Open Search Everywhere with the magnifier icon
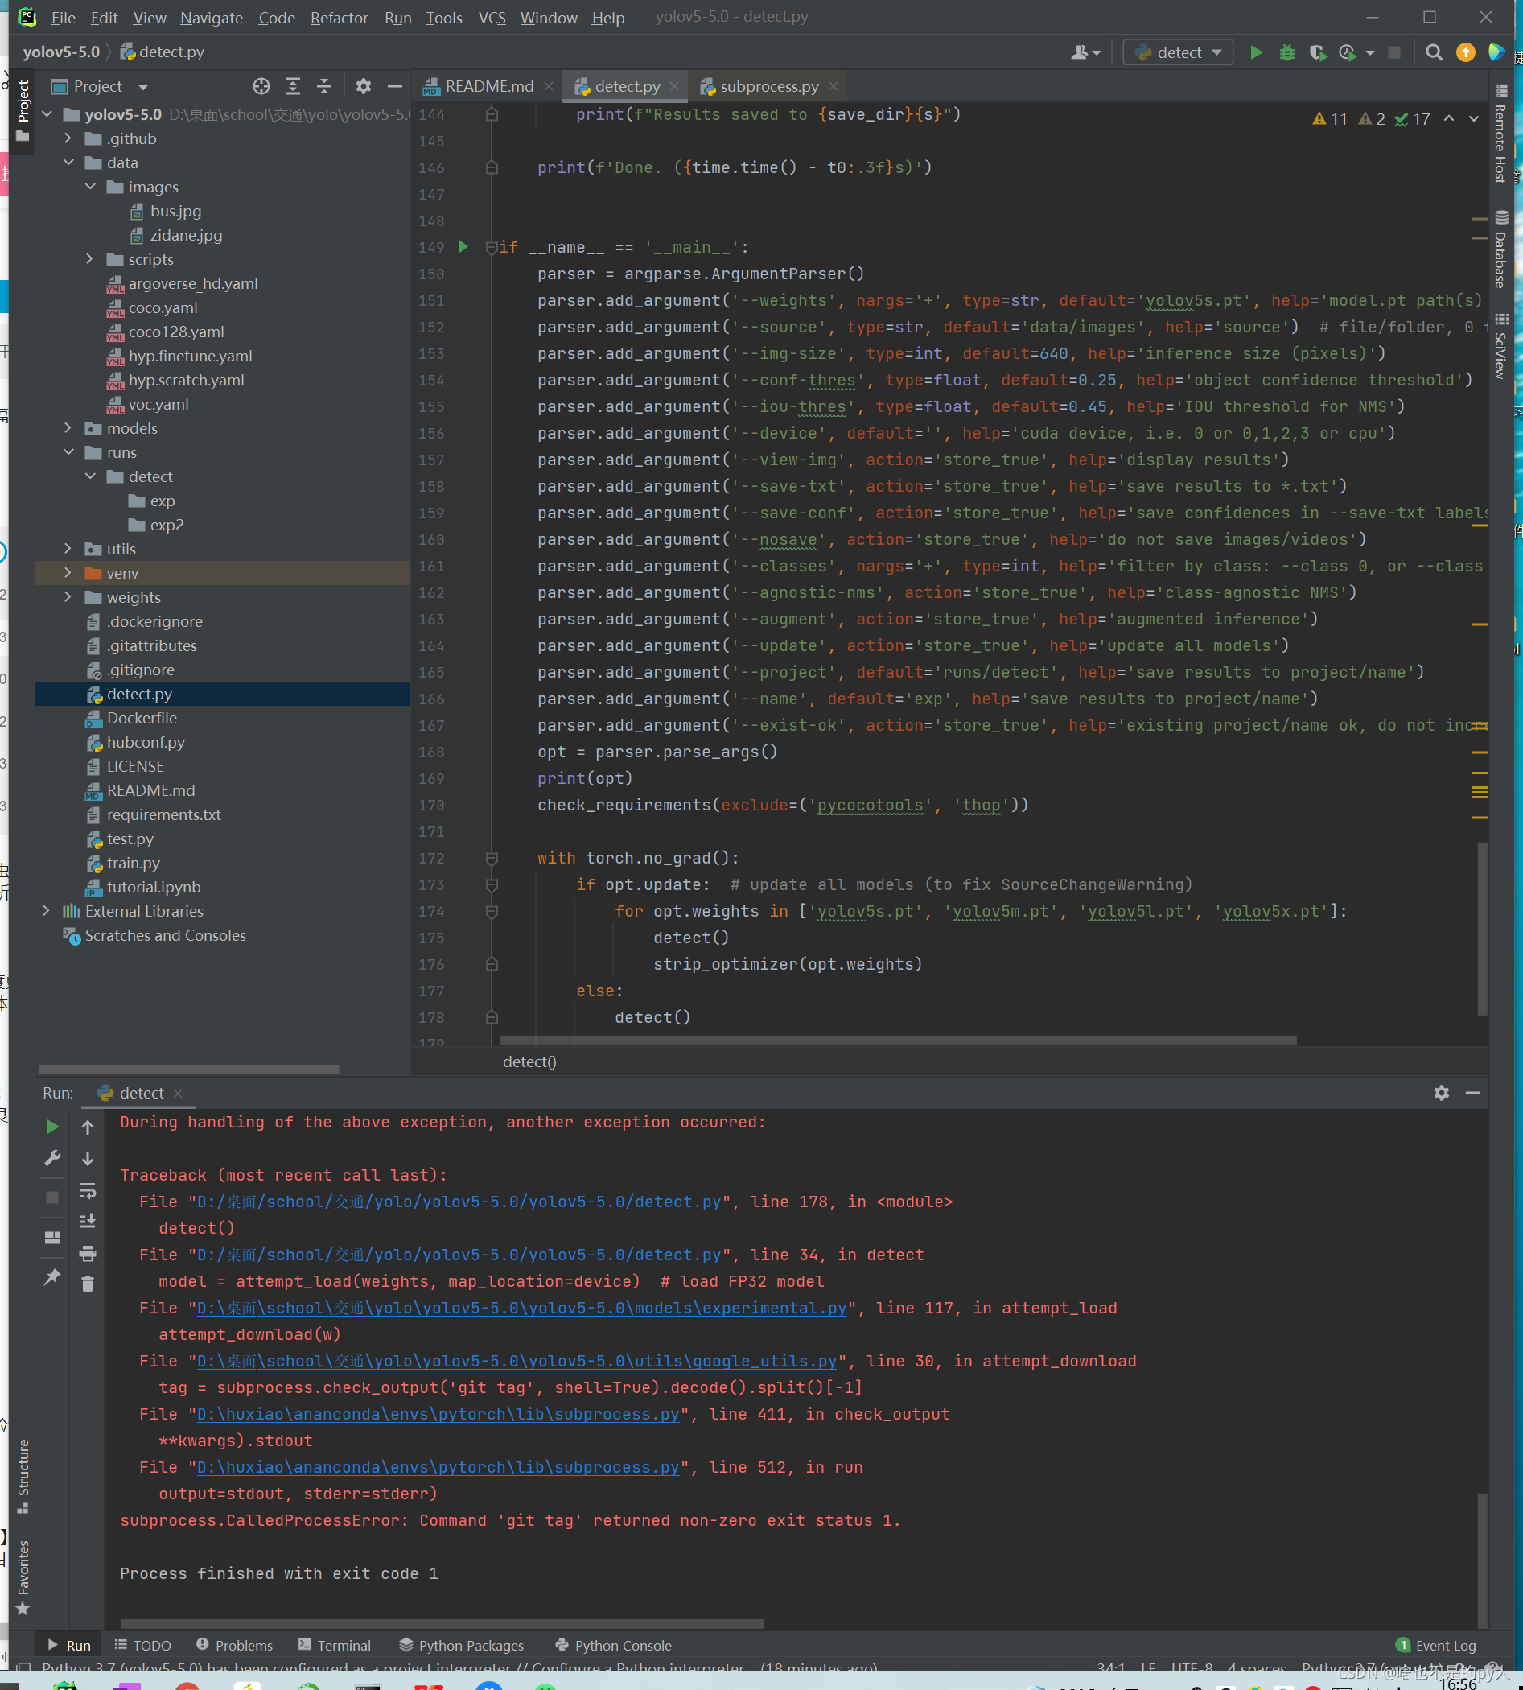The width and height of the screenshot is (1523, 1690). click(1435, 52)
